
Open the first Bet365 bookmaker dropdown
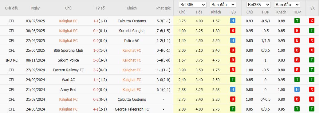(x=192, y=5)
